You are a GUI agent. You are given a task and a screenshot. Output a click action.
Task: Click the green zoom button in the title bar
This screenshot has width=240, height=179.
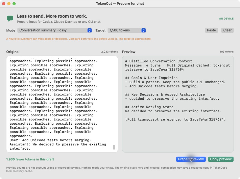click(x=14, y=4)
